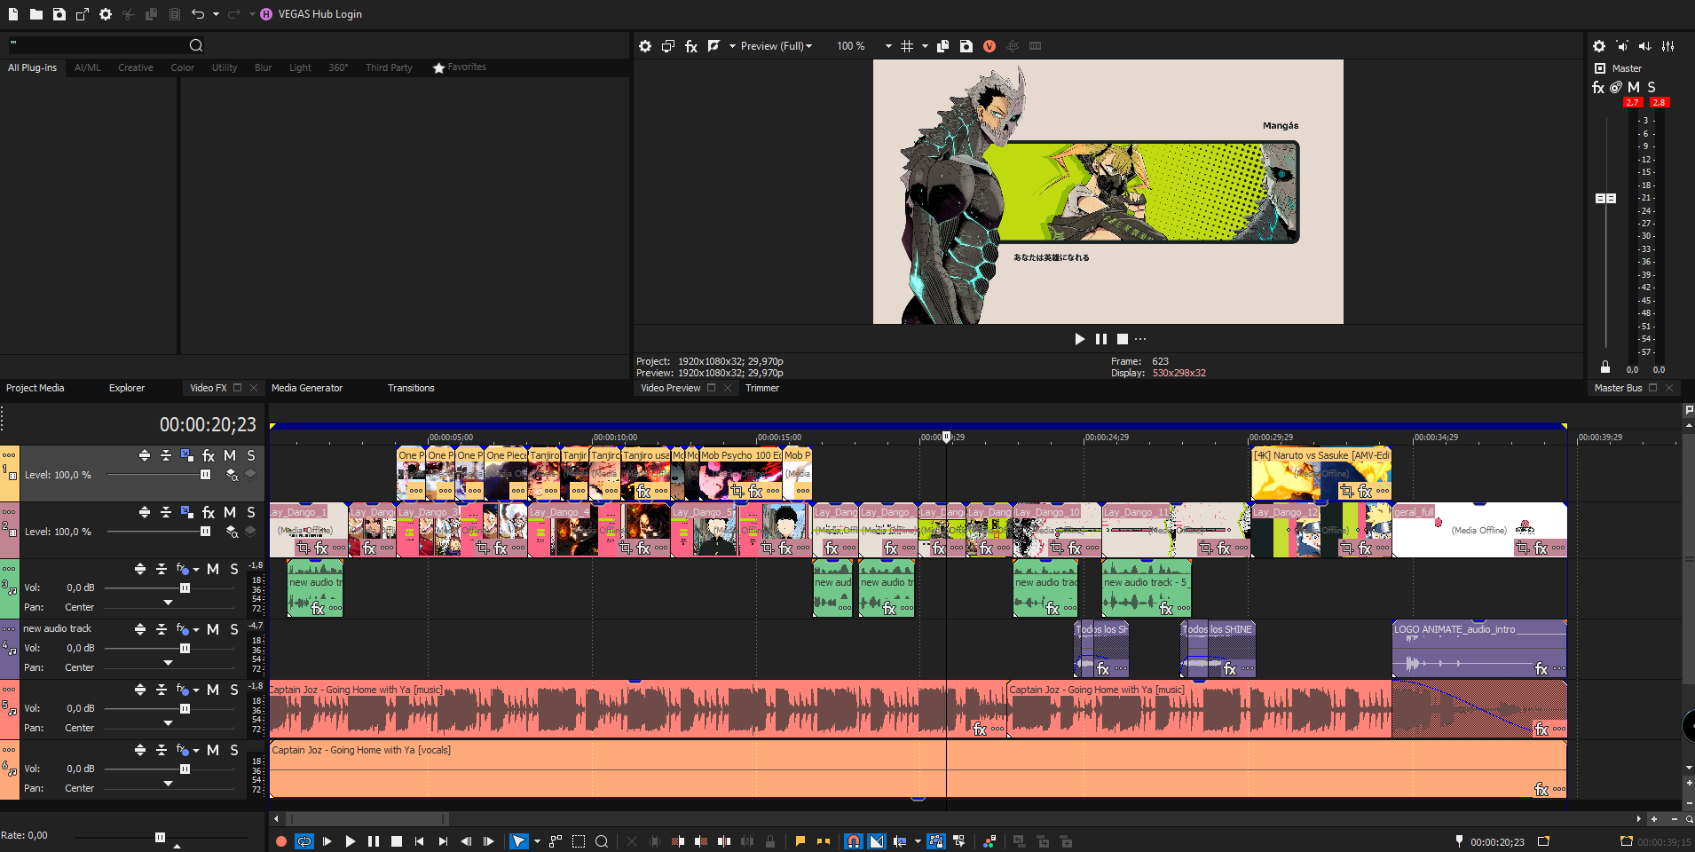Switch to the Trimmer tab

[x=762, y=388]
